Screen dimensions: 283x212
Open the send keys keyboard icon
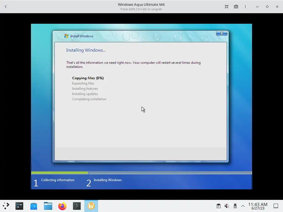tap(236, 7)
